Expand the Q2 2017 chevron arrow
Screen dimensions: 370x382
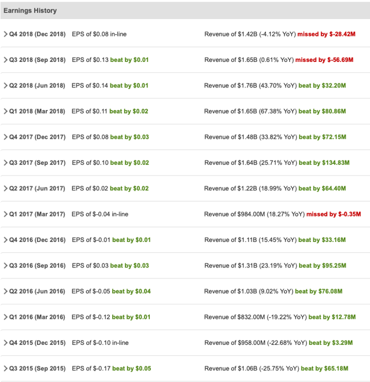pyautogui.click(x=6, y=188)
